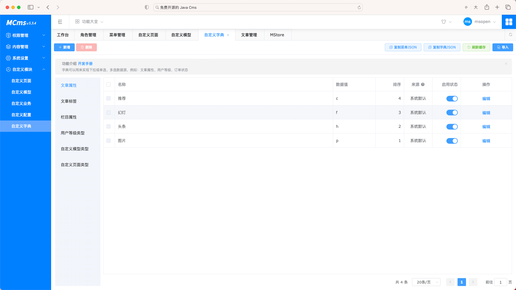Disable the toggle for 推荐 row
This screenshot has width=516, height=290.
click(x=452, y=98)
